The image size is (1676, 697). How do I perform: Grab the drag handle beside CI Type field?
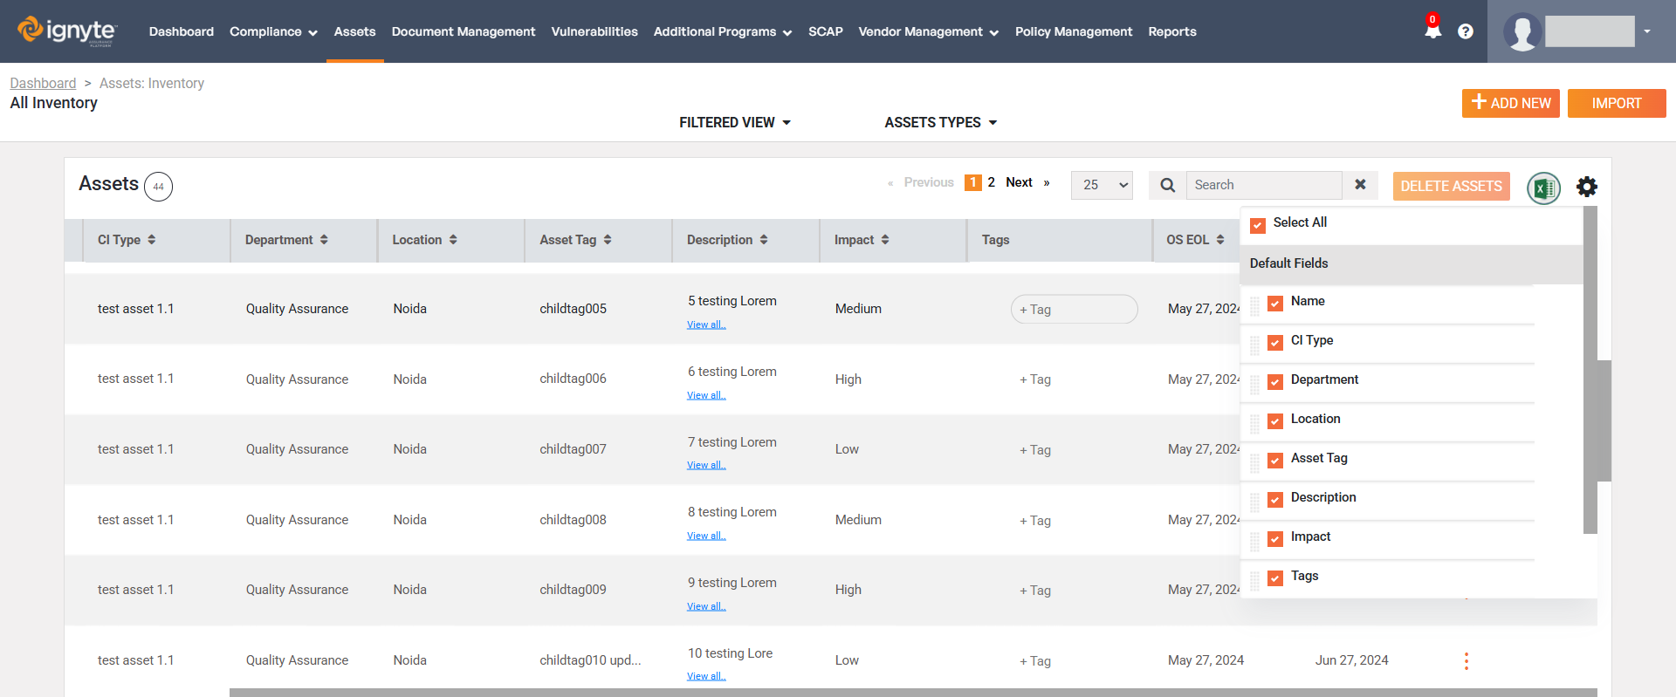click(1255, 345)
